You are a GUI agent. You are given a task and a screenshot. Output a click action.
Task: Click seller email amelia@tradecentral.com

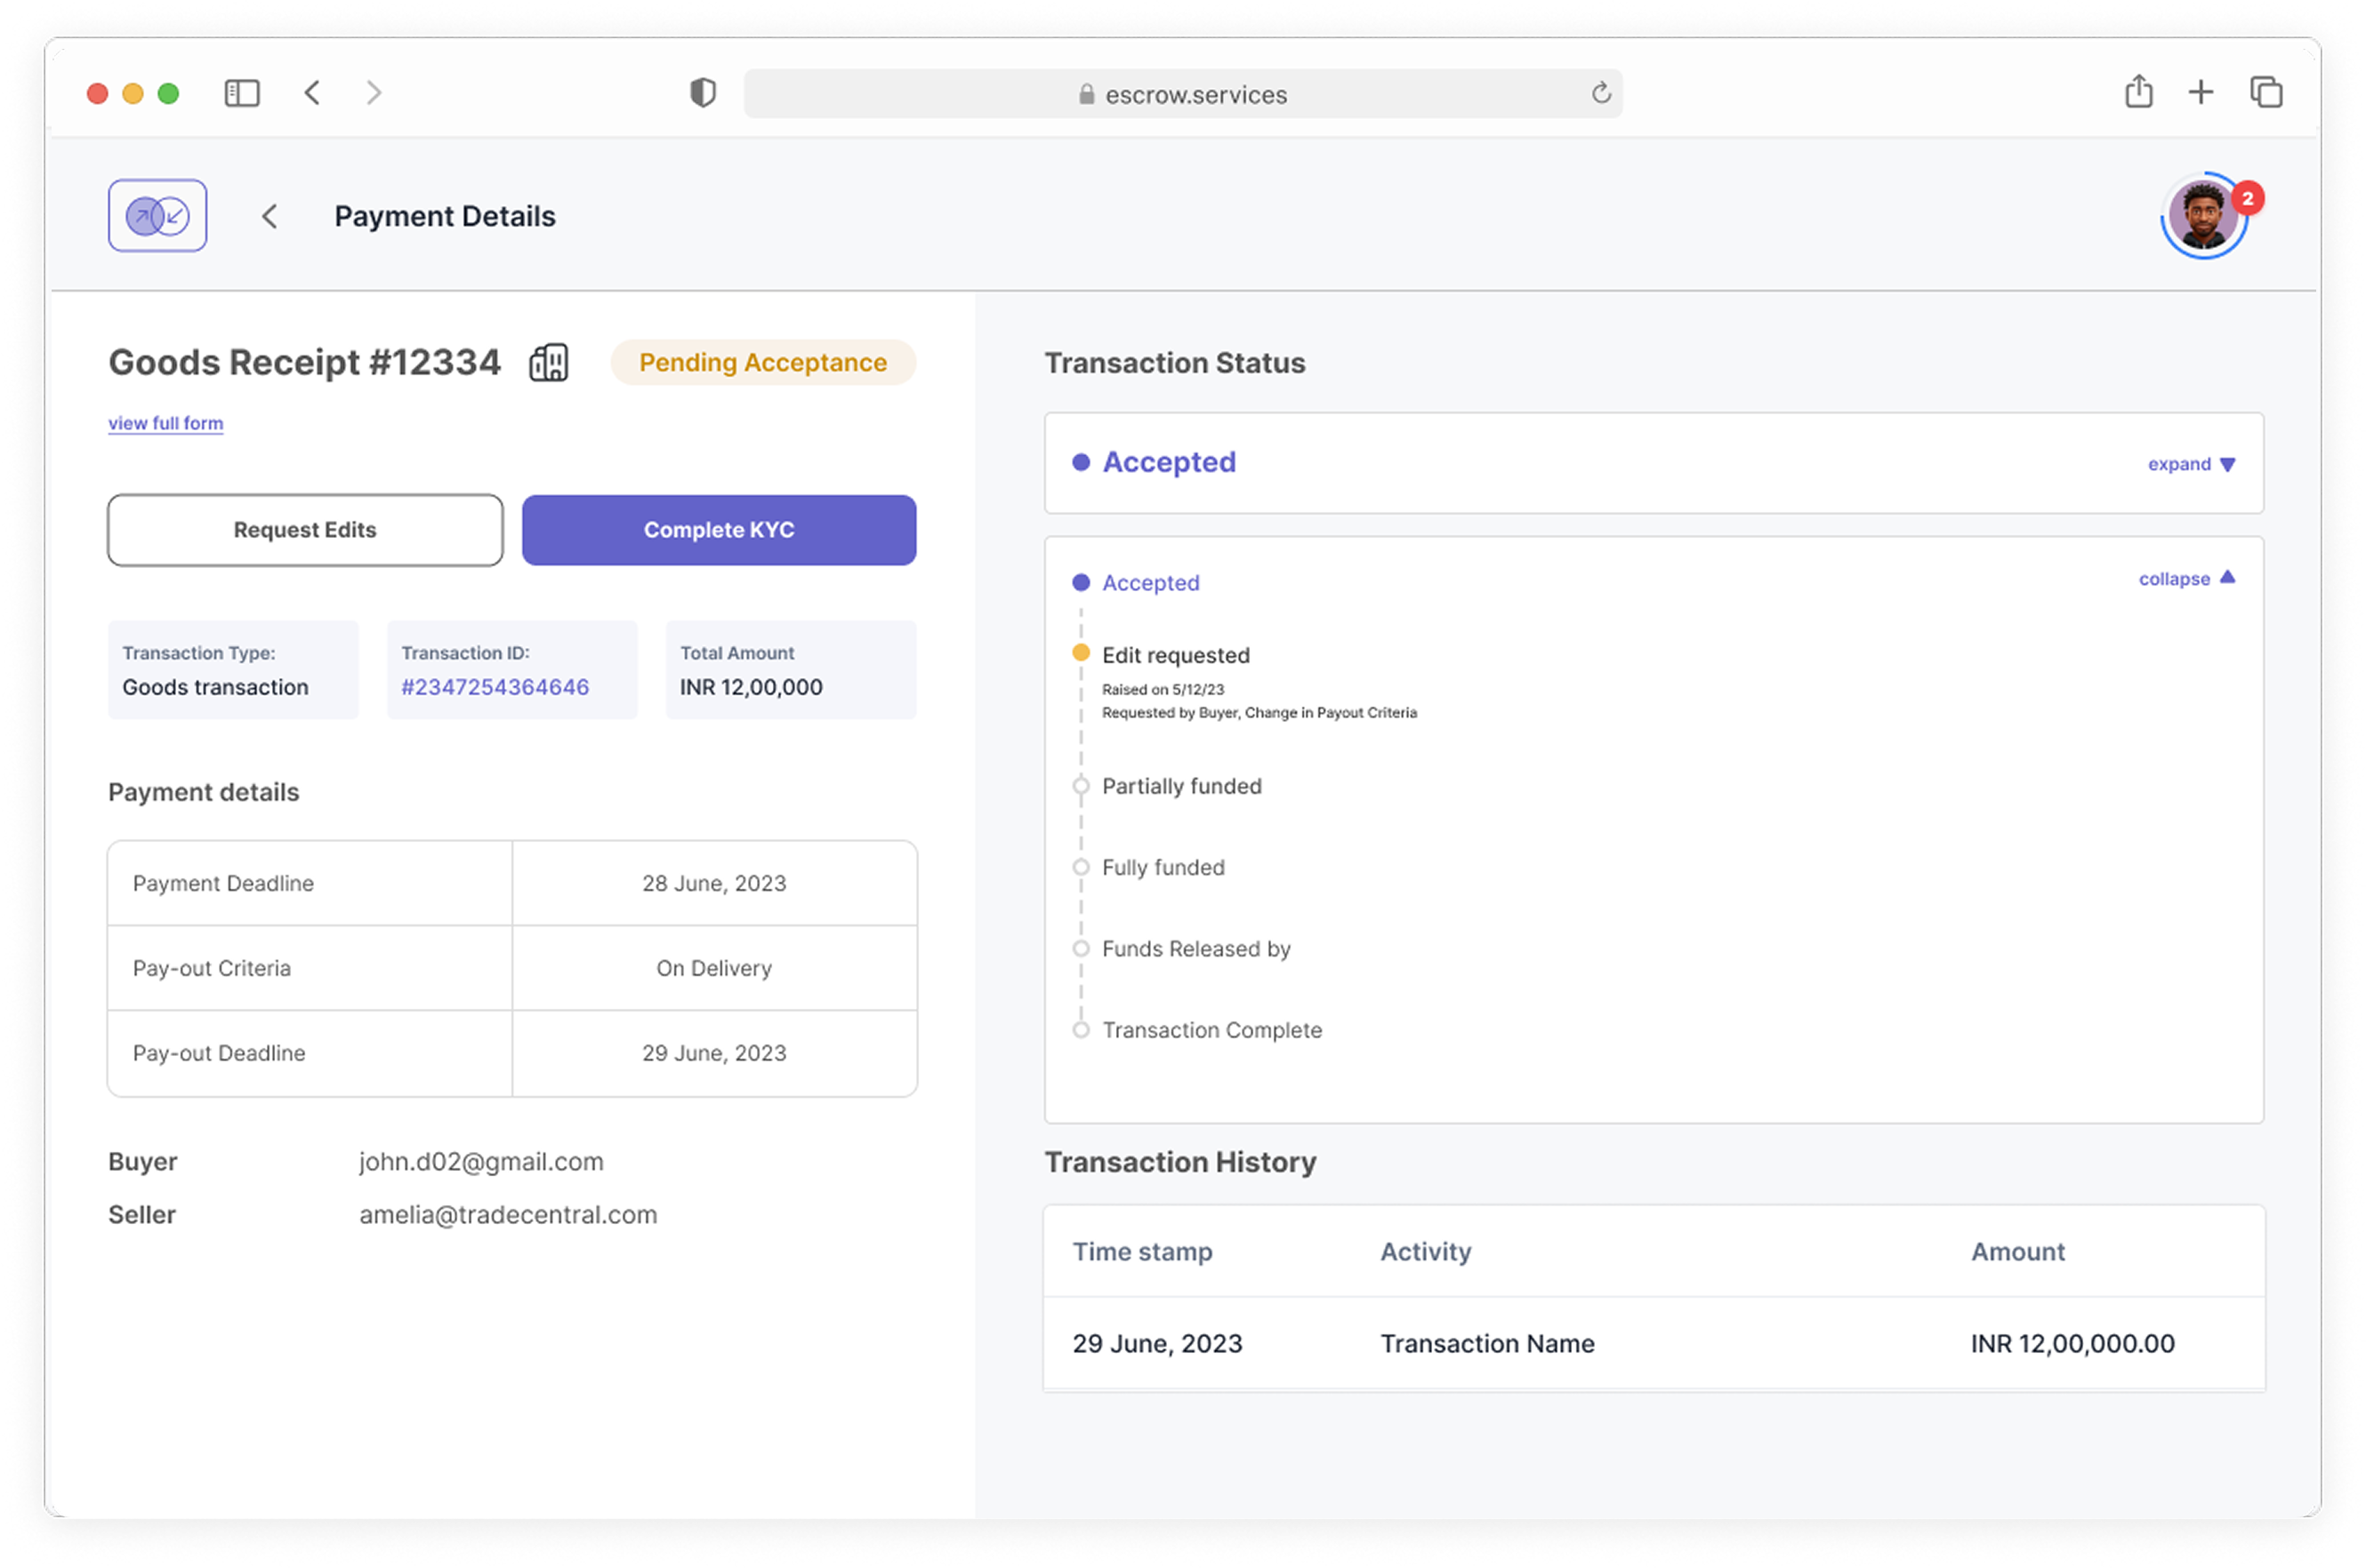508,1215
